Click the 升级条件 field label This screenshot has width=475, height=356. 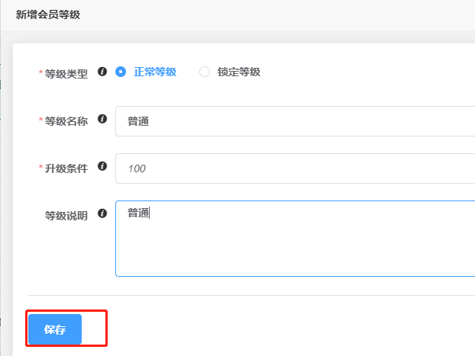(x=66, y=168)
